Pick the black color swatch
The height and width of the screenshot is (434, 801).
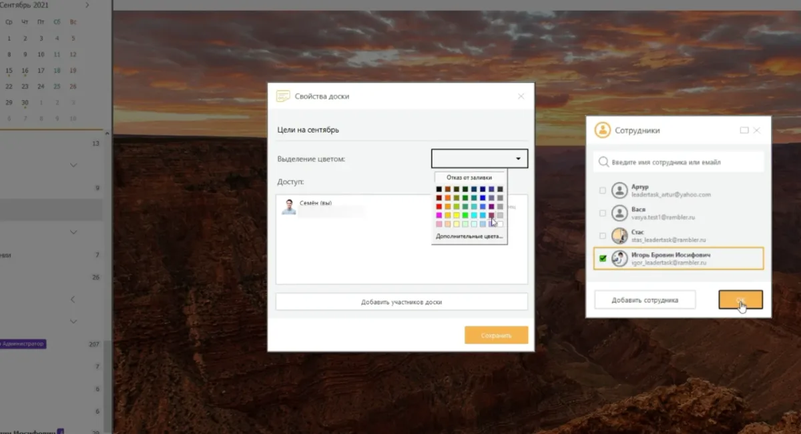[439, 189]
